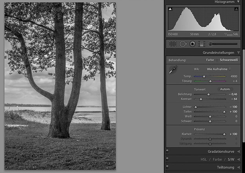The image size is (245, 173).
Task: Select the crop overlay tool
Action: click(172, 44)
